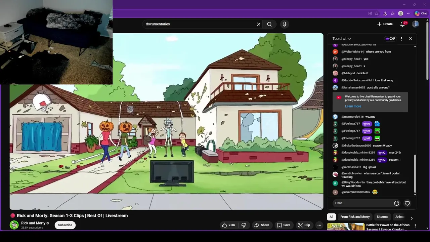Open the Savage Kingdom video thumbnail
Screen dimensions: 430x242
(345, 227)
